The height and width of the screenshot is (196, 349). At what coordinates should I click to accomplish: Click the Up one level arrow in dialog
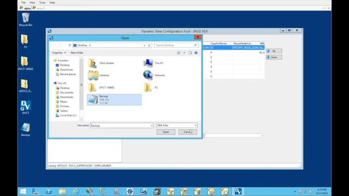70,45
